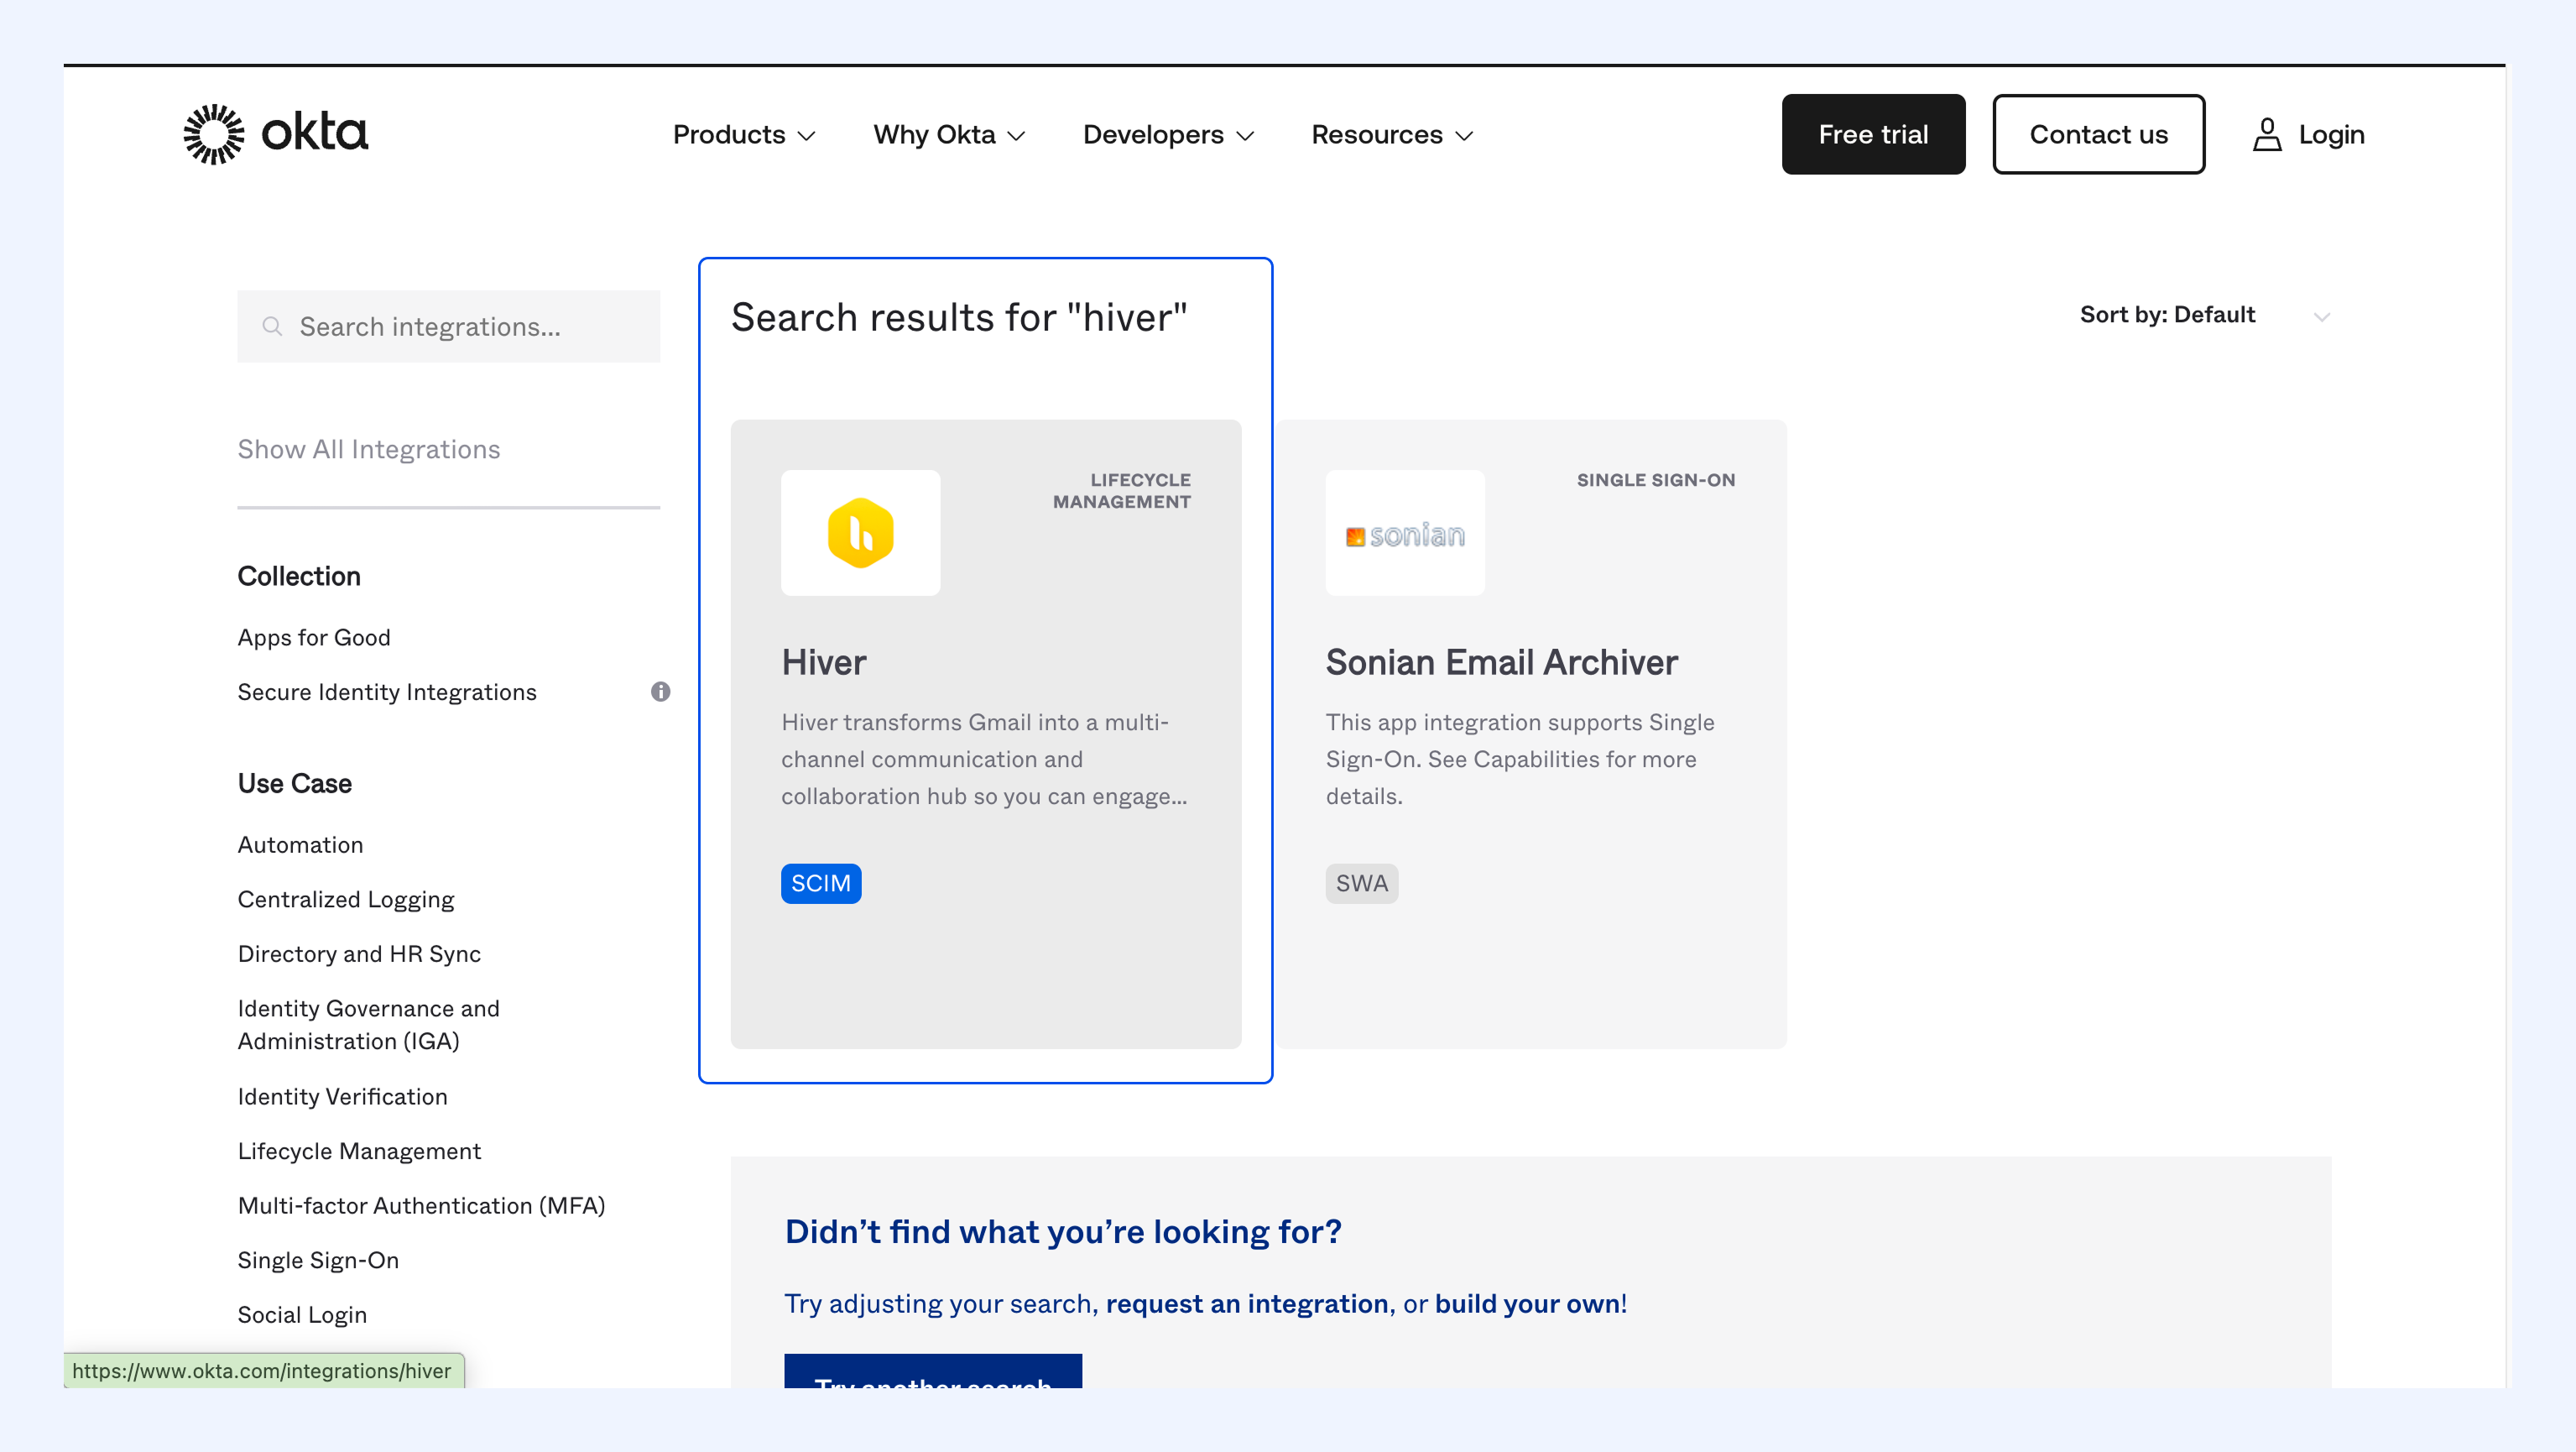Click the SINGLE SIGN-ON label on Sonian
The height and width of the screenshot is (1452, 2576).
pos(1656,480)
